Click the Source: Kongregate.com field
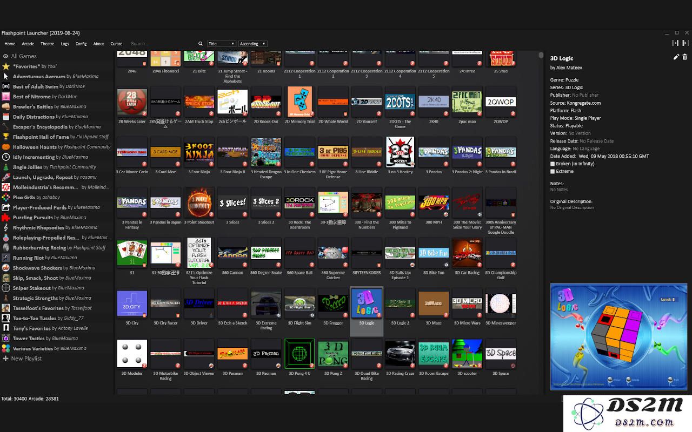This screenshot has width=692, height=432. coord(575,103)
